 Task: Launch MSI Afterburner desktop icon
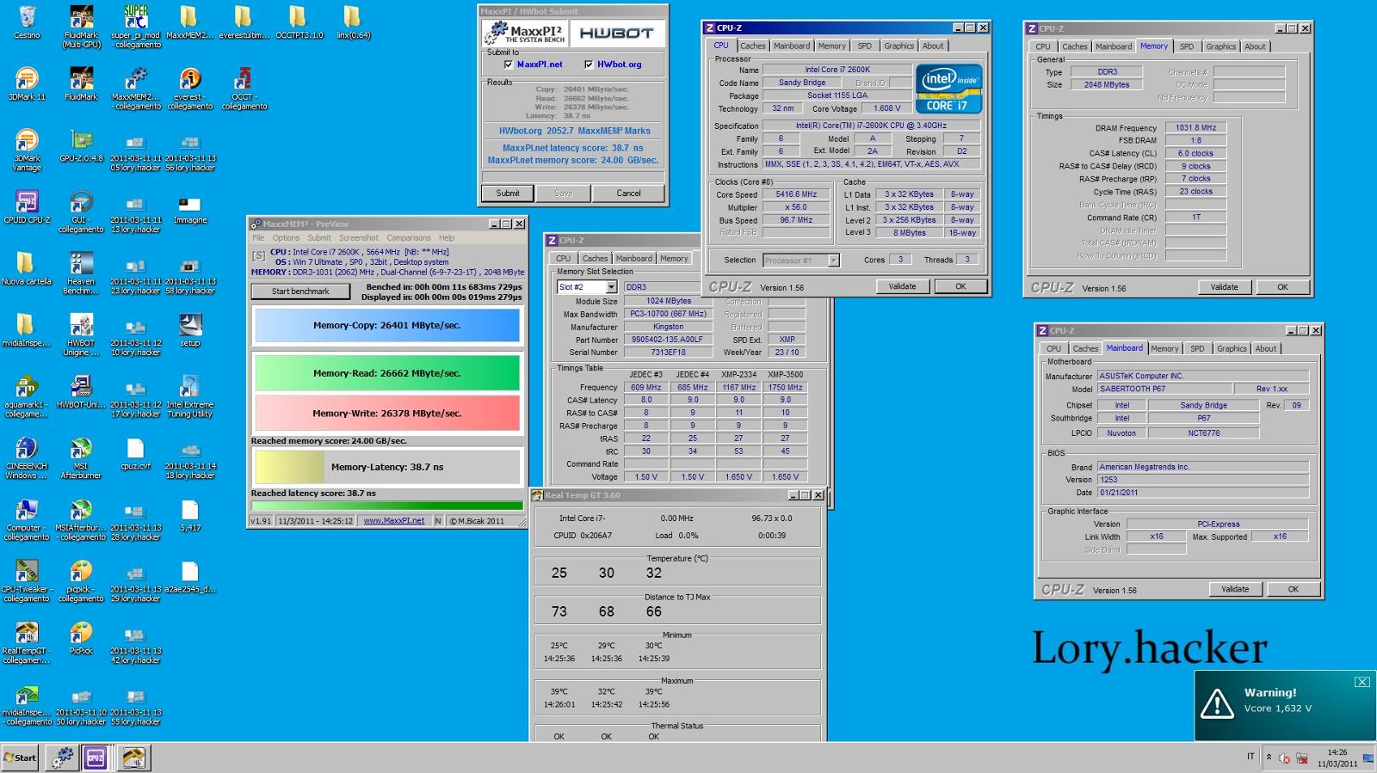pyautogui.click(x=81, y=457)
